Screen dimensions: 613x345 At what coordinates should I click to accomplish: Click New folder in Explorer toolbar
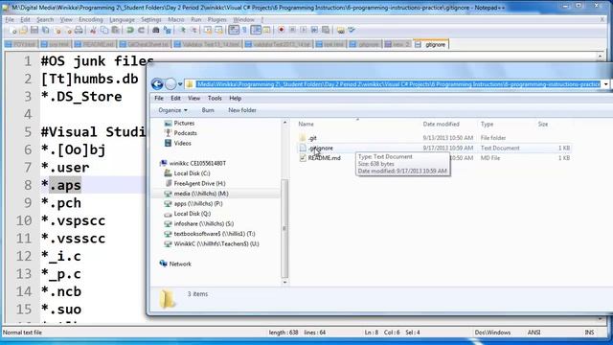[x=242, y=110]
